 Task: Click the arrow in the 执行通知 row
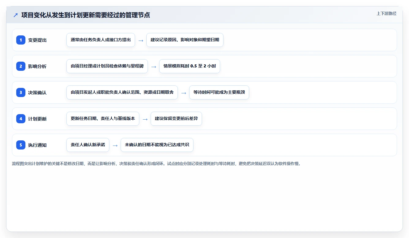click(115, 145)
